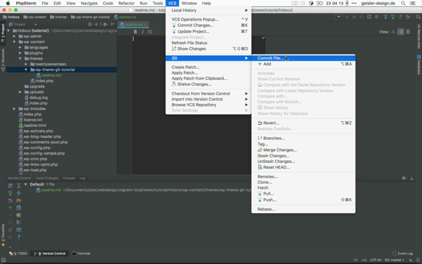The width and height of the screenshot is (422, 264).
Task: Click purple Revert arrow in top toolbar
Action: tap(408, 16)
